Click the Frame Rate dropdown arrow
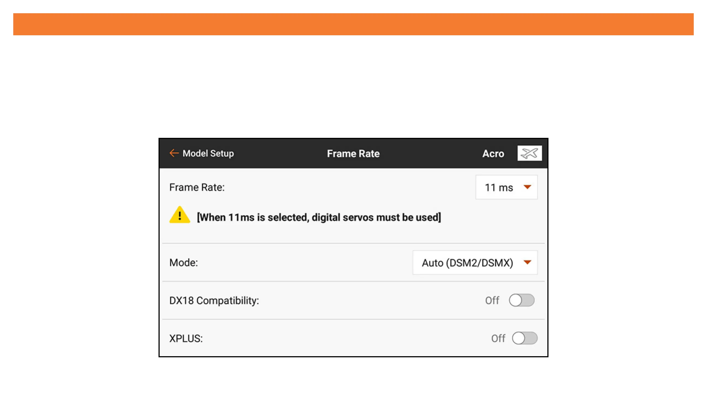Screen dimensions: 707x397 point(527,187)
